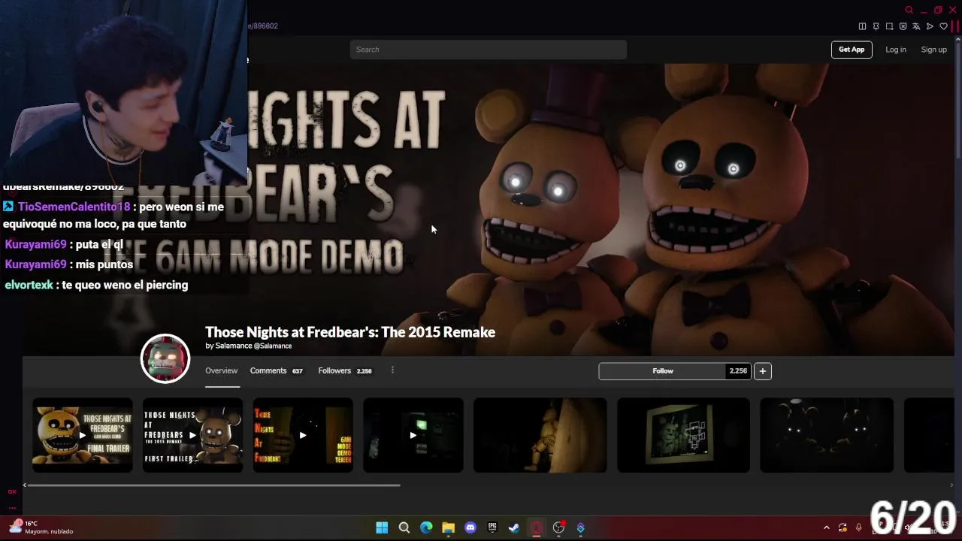Click the game title Those Nights at Fredbear's
This screenshot has height=541, width=962.
point(350,332)
